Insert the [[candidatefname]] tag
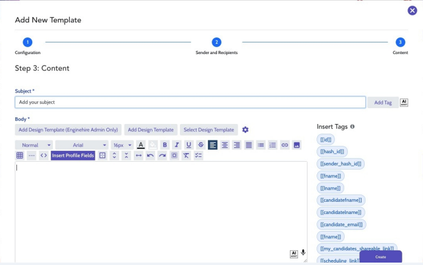The width and height of the screenshot is (423, 265). pos(341,200)
